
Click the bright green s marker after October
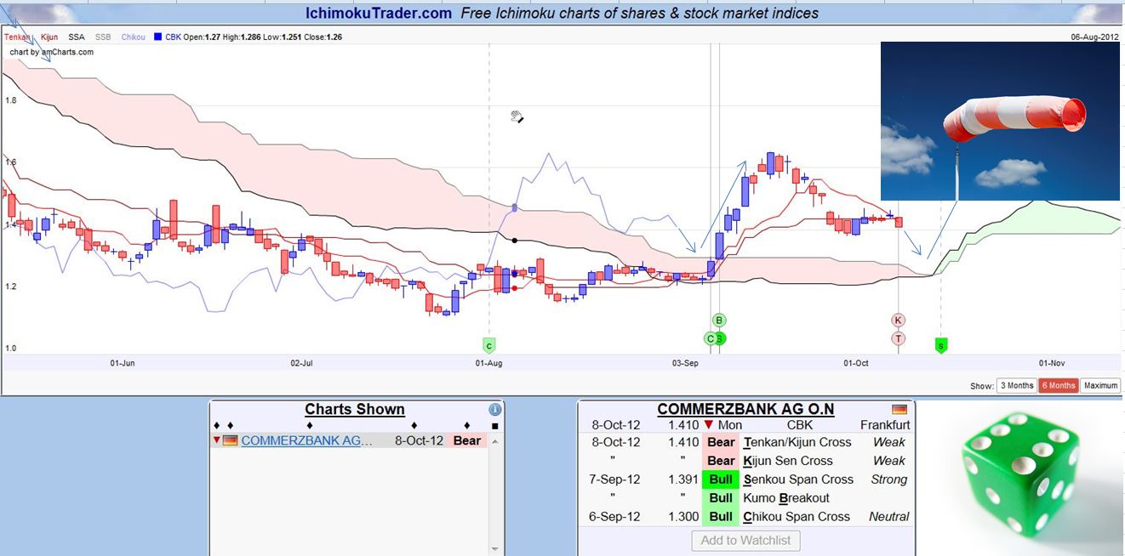[x=940, y=345]
